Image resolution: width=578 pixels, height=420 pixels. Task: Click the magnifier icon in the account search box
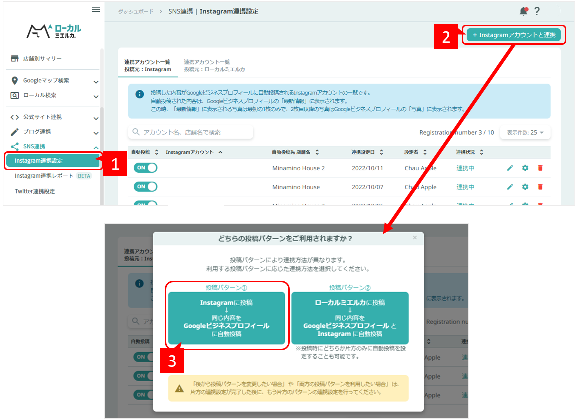tap(136, 132)
